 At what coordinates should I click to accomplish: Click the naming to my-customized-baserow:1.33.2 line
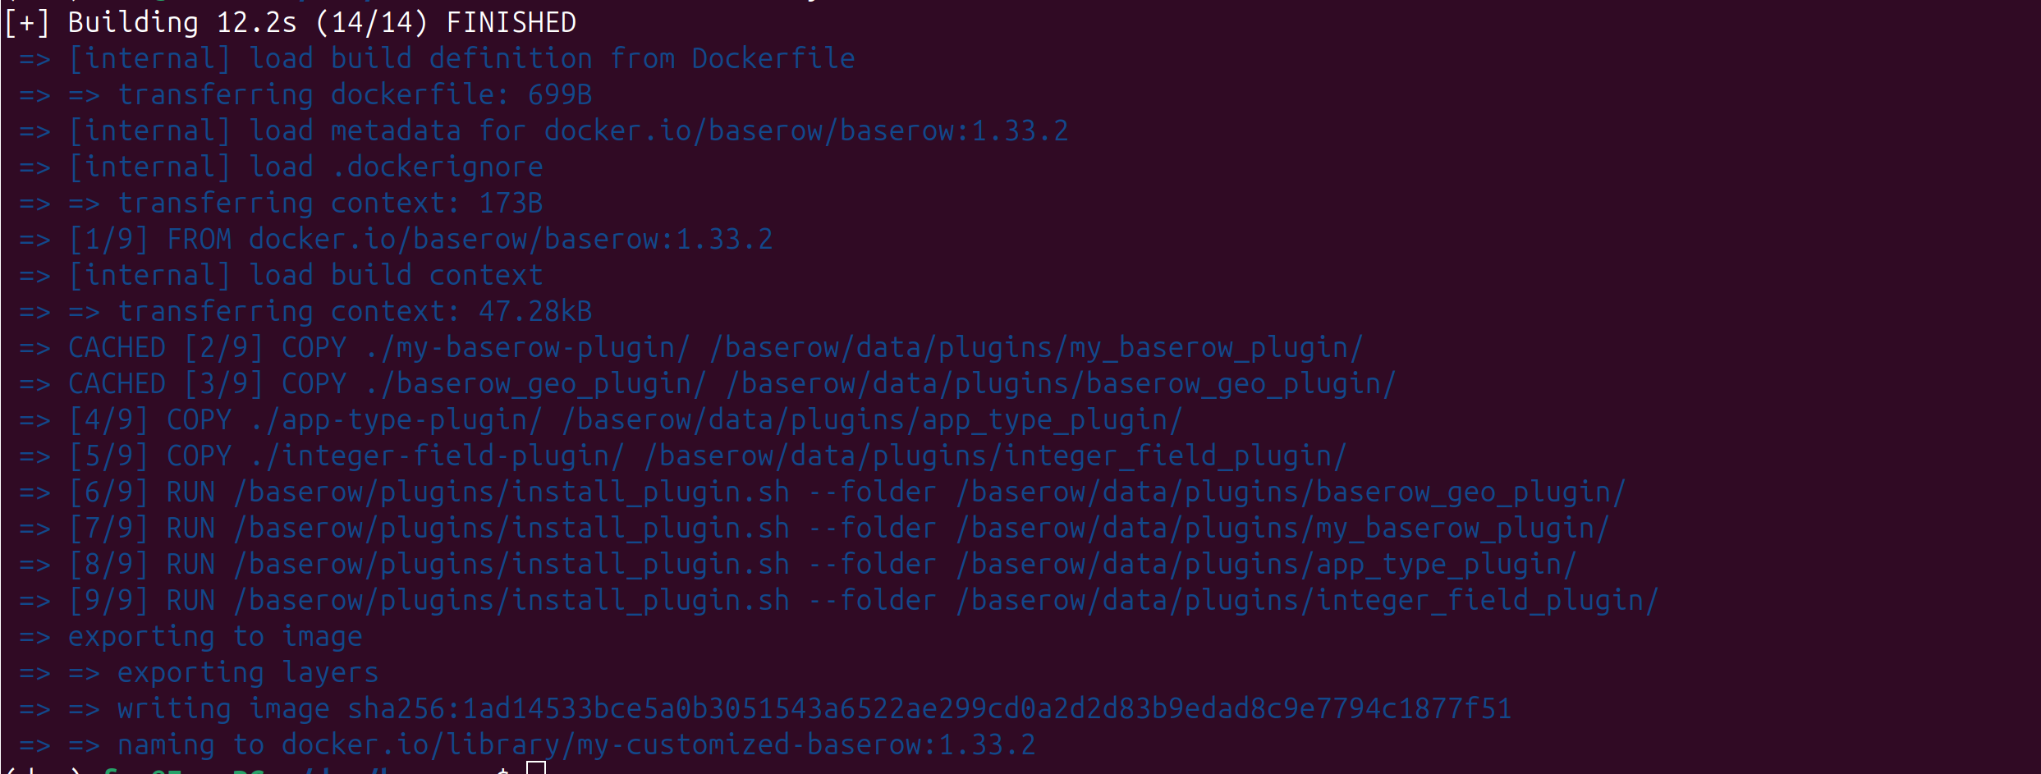point(527,744)
